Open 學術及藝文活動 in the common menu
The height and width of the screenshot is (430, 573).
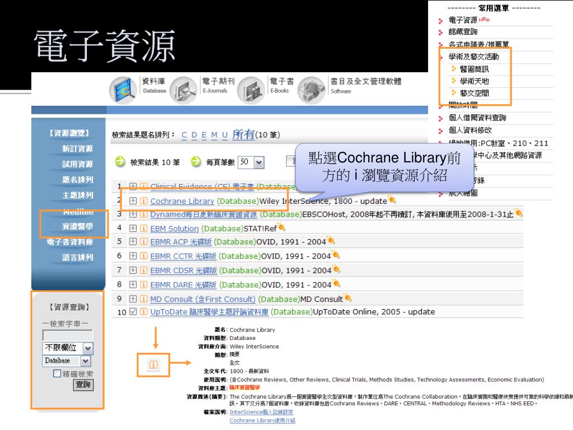click(x=473, y=57)
